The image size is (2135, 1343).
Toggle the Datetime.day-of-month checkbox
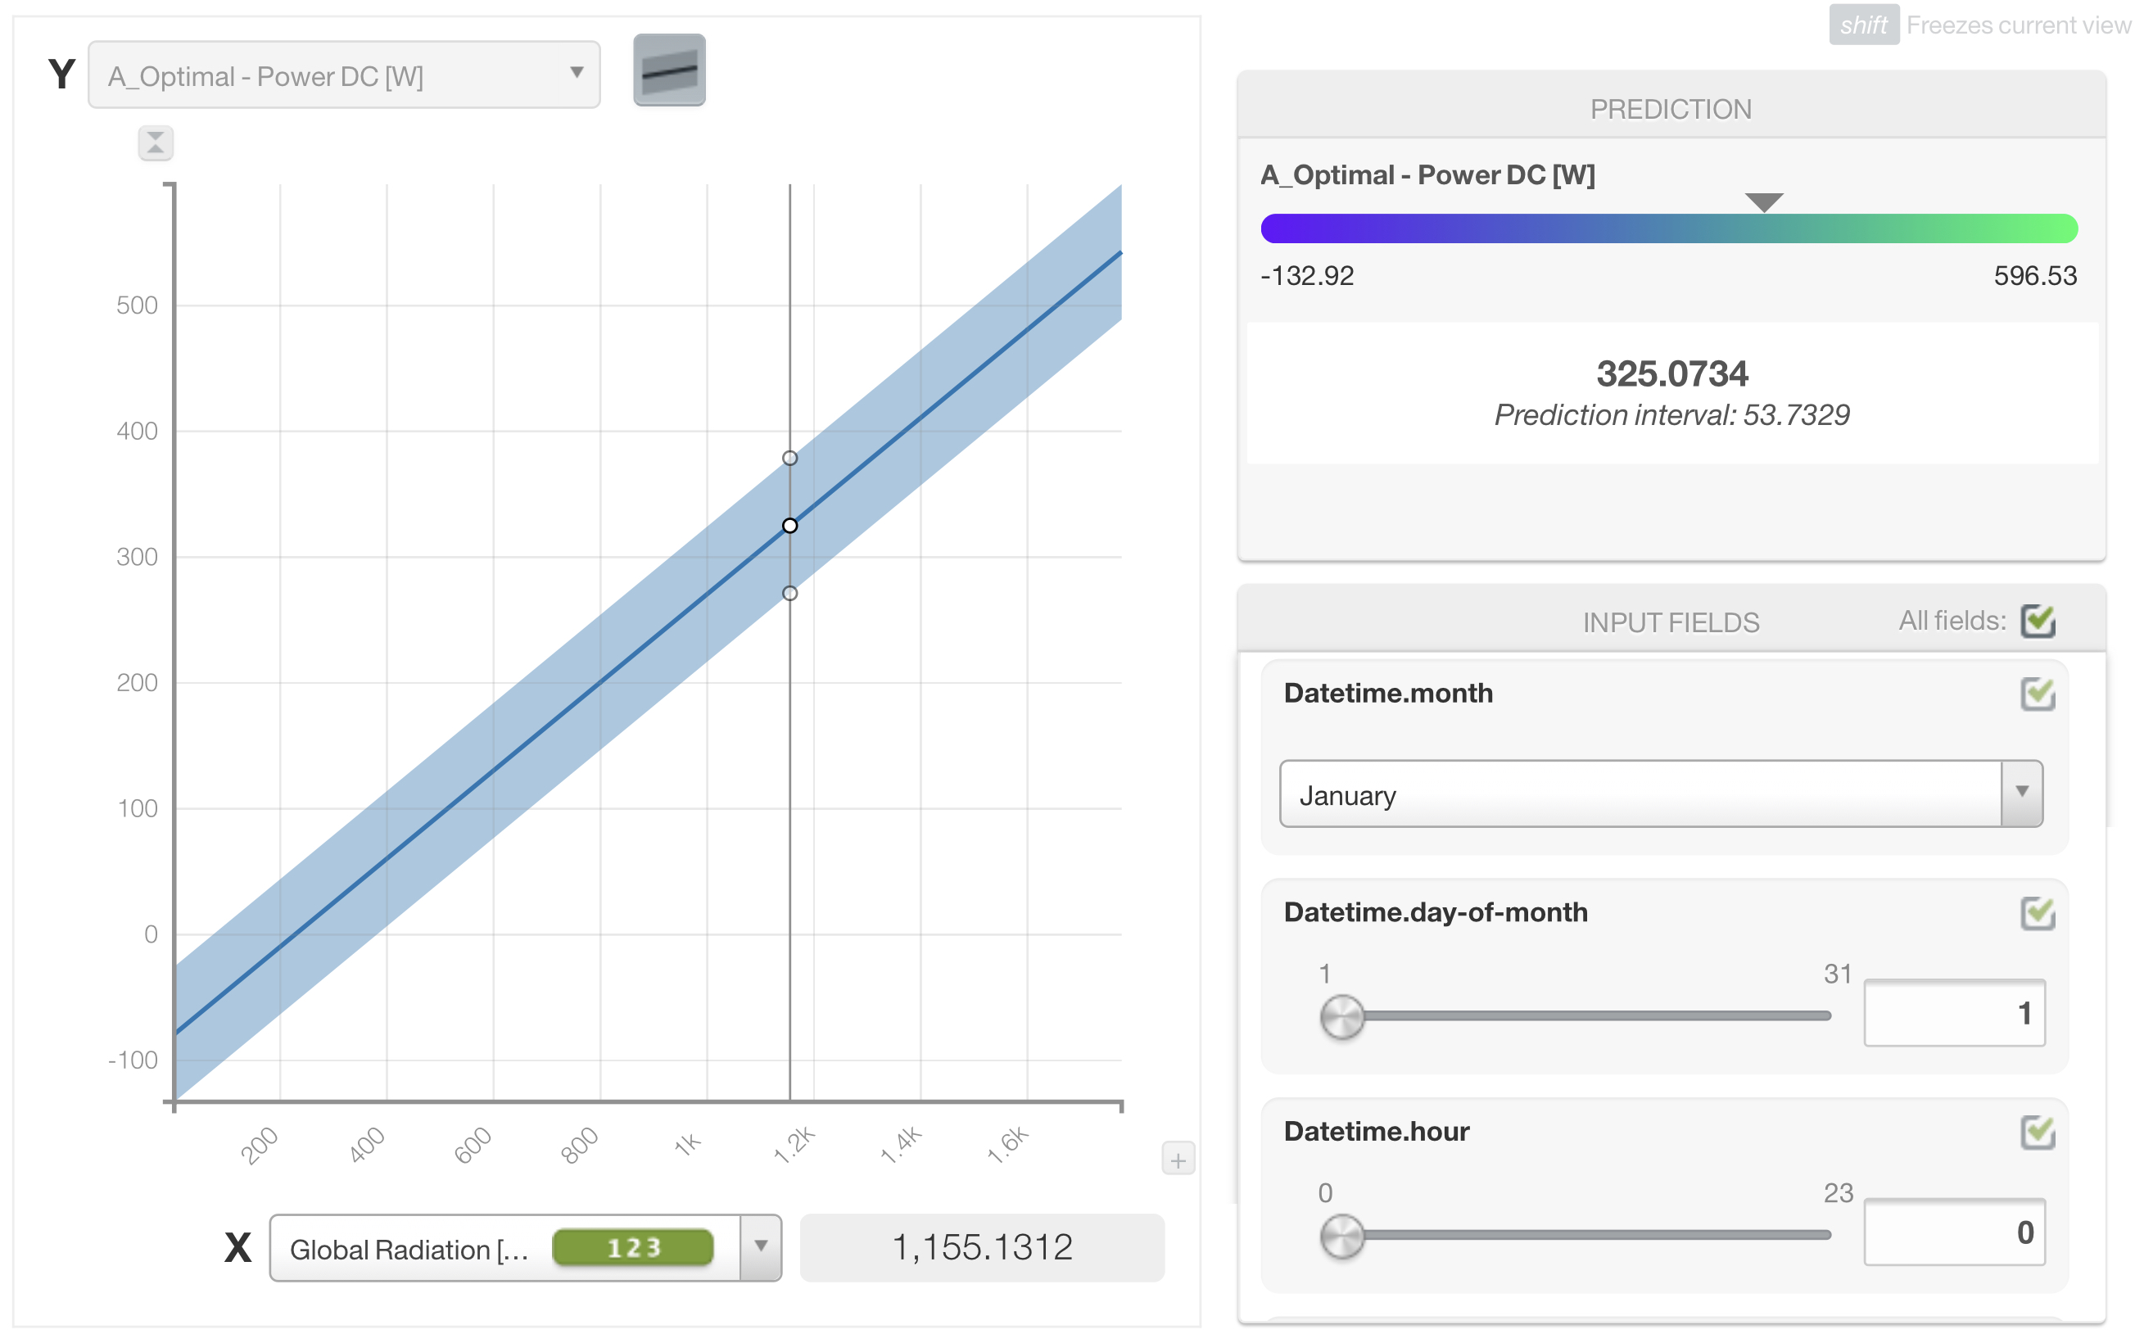pos(2037,912)
